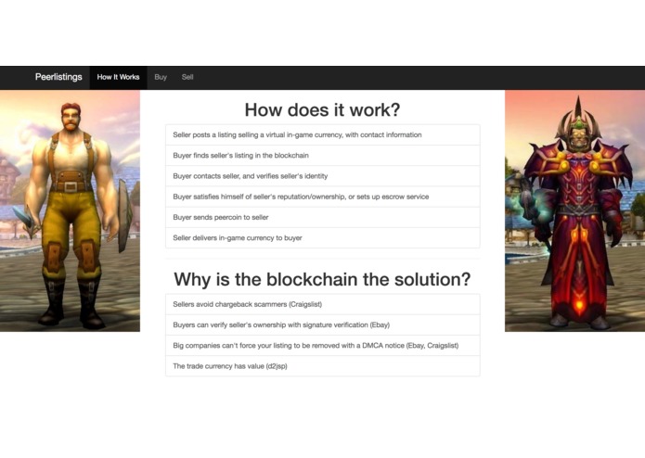Select 'Buyer sends peercoin to seller' item

pyautogui.click(x=323, y=217)
